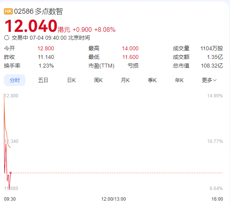Click the 成交量 value 1104万股

pyautogui.click(x=212, y=48)
